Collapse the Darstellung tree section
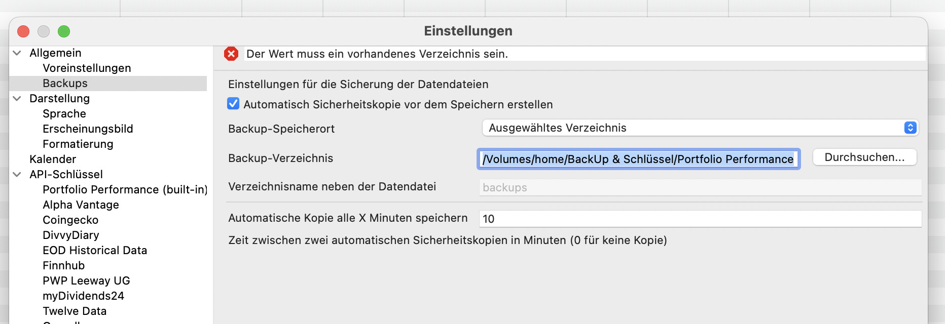Image resolution: width=945 pixels, height=324 pixels. point(17,99)
